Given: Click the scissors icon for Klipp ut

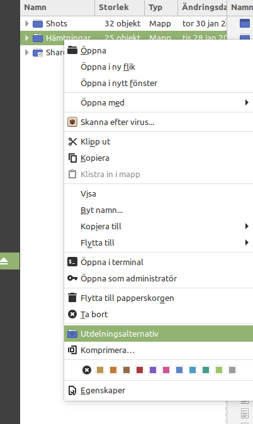Looking at the screenshot, I should 72,142.
